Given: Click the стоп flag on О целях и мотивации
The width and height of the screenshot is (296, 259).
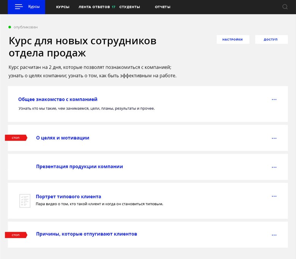Looking at the screenshot, I should 16,138.
